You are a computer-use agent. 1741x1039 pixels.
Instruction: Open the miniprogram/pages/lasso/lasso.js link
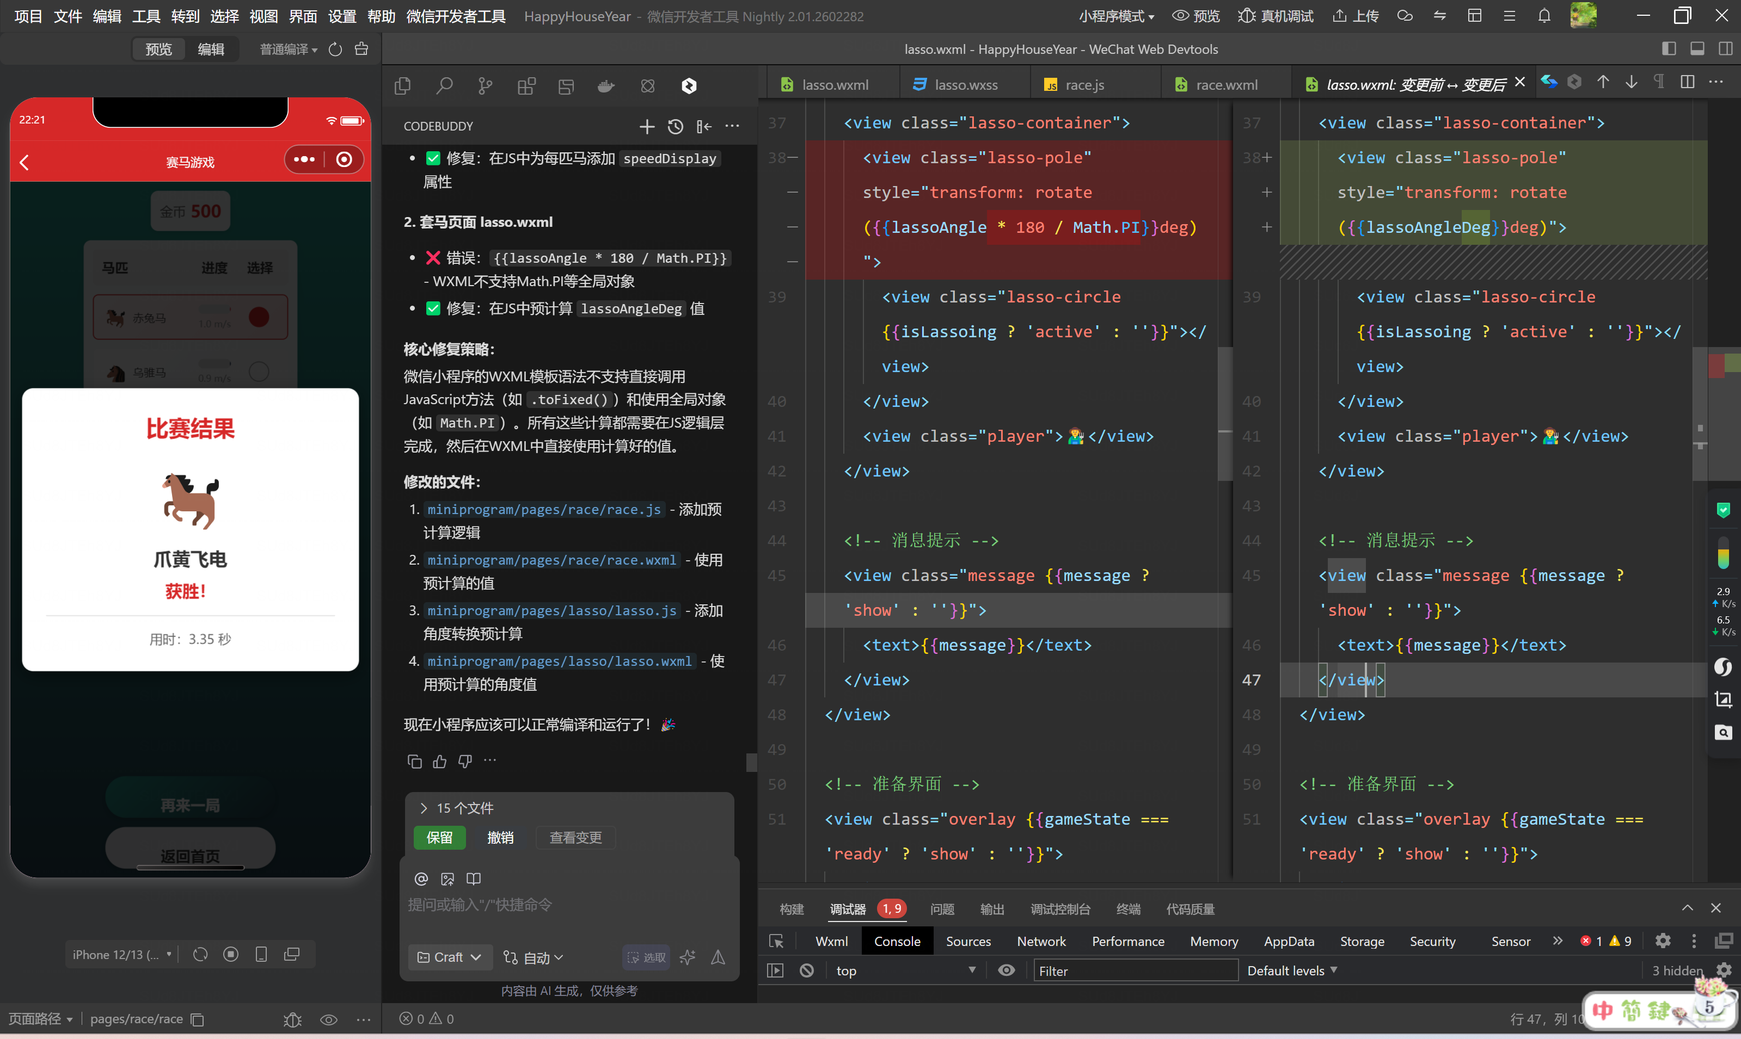[x=552, y=610]
